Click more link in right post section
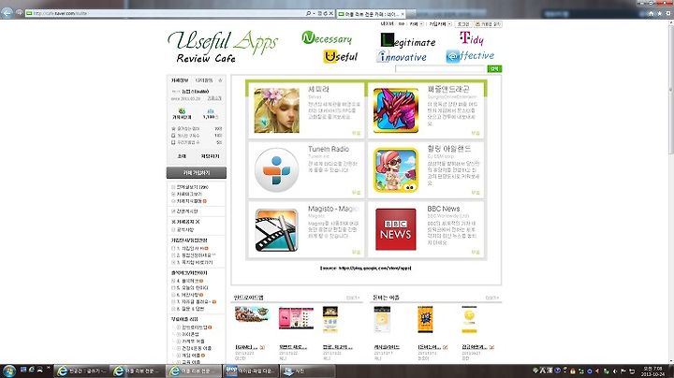The width and height of the screenshot is (674, 378). (492, 298)
